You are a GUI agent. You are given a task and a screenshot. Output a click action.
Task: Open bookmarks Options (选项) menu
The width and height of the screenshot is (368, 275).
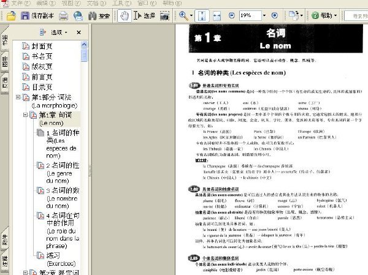tap(59, 32)
